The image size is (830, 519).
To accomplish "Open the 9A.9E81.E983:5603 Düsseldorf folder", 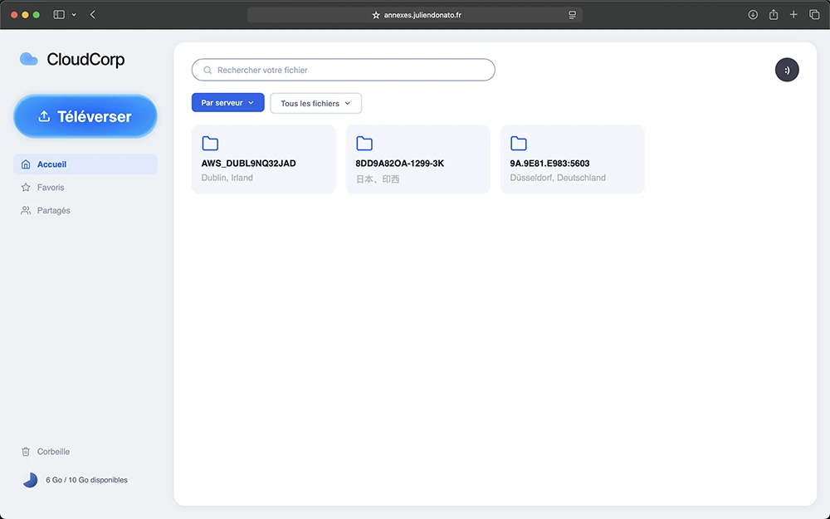I will (x=572, y=159).
